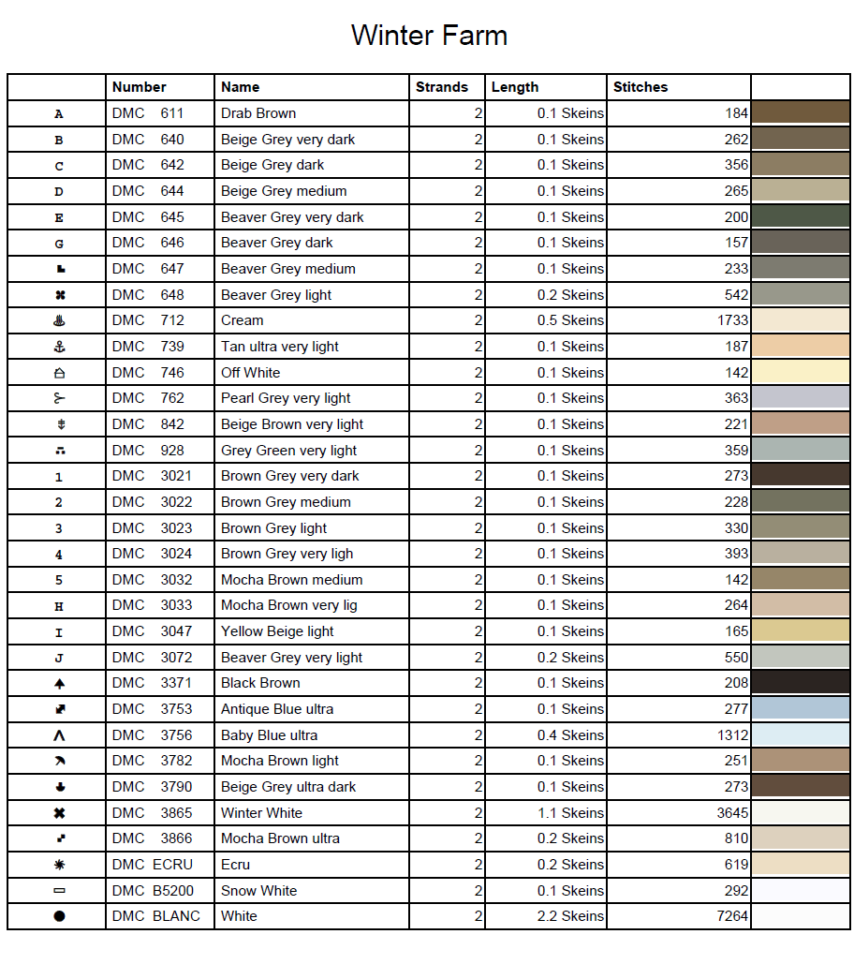
Task: Select the Strands column header
Action: (441, 87)
